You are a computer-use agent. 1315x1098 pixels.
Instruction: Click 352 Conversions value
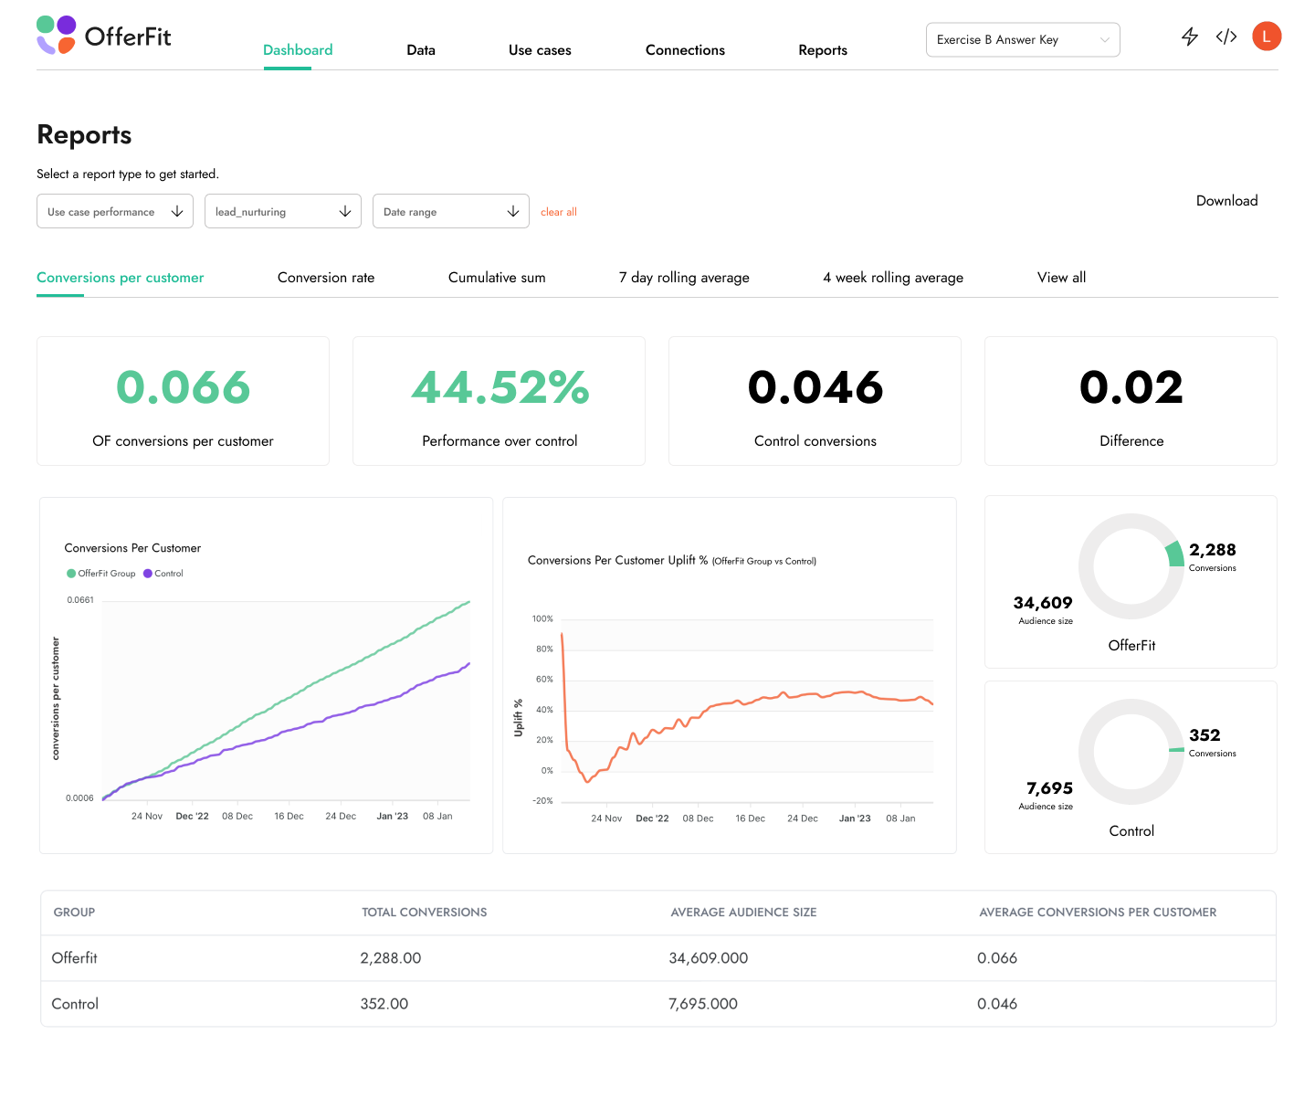click(1205, 735)
